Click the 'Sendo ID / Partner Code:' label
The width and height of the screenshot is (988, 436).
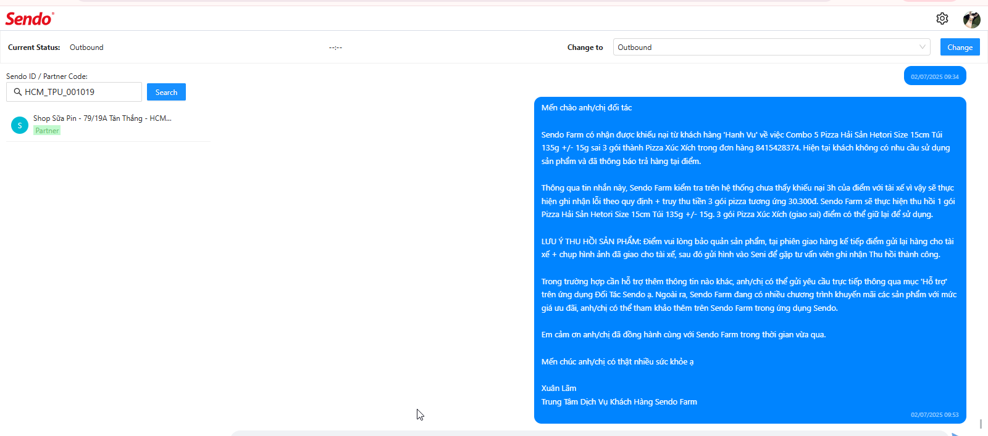pyautogui.click(x=47, y=76)
